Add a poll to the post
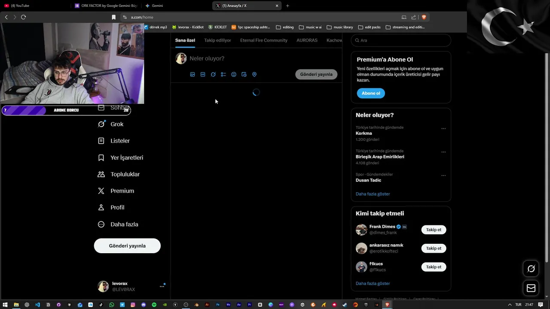The image size is (550, 309). pyautogui.click(x=223, y=74)
